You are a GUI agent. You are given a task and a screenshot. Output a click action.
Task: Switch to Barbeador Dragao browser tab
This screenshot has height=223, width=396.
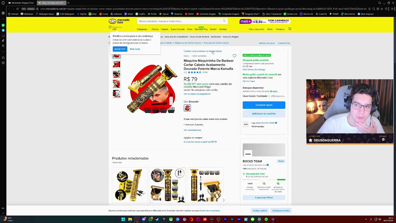pyautogui.click(x=21, y=3)
